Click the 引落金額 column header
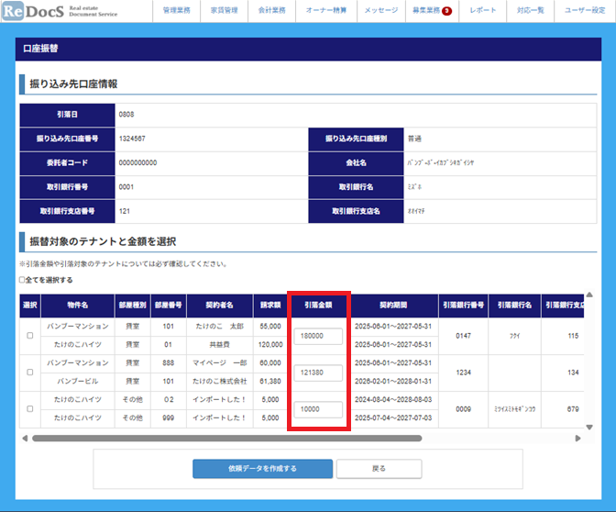 click(318, 306)
